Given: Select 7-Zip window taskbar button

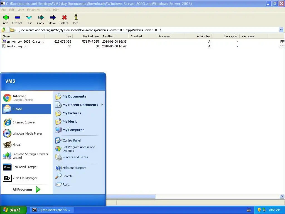Looking at the screenshot, I should click(51, 210).
